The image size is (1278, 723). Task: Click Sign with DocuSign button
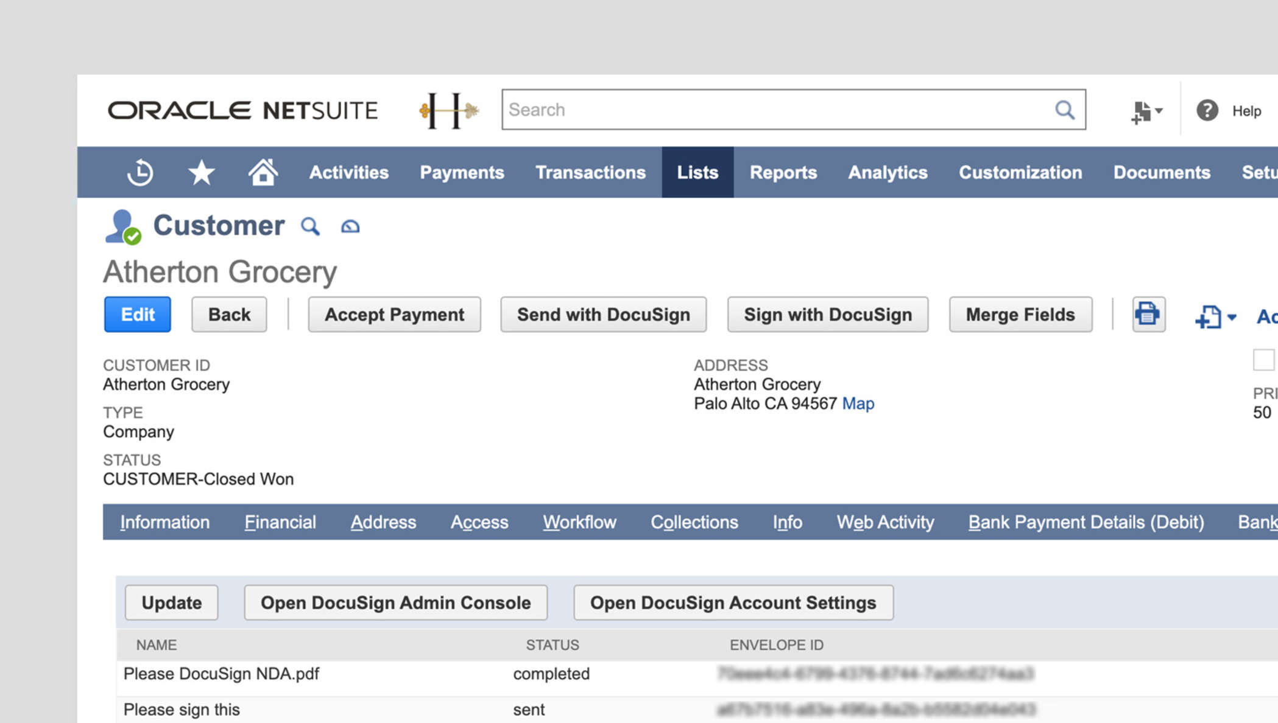pos(828,315)
